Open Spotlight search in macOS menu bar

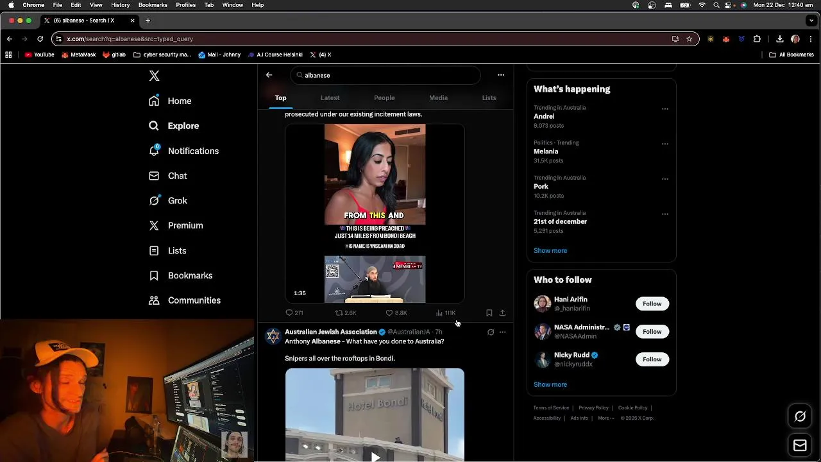coord(716,5)
